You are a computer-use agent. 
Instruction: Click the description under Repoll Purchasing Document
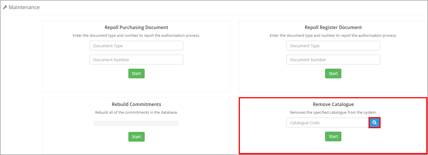pyautogui.click(x=136, y=36)
